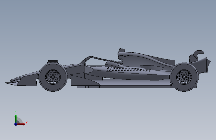Select the front wheel of the car model
This screenshot has height=140, width=216.
coord(53,77)
